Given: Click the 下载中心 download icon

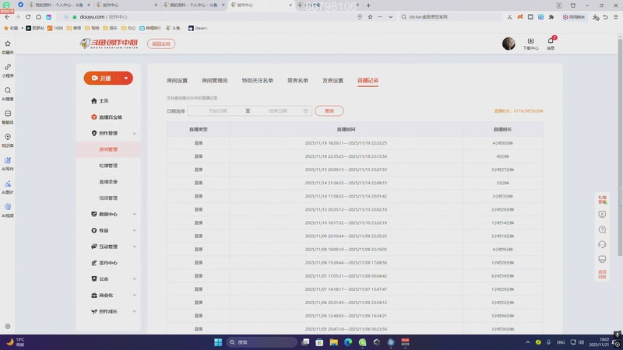Looking at the screenshot, I should [x=530, y=44].
